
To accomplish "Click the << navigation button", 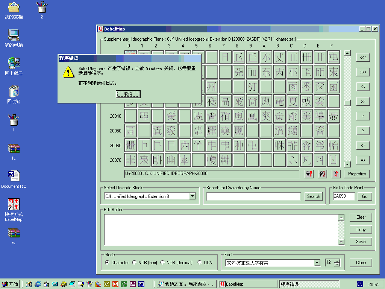I will (363, 87).
